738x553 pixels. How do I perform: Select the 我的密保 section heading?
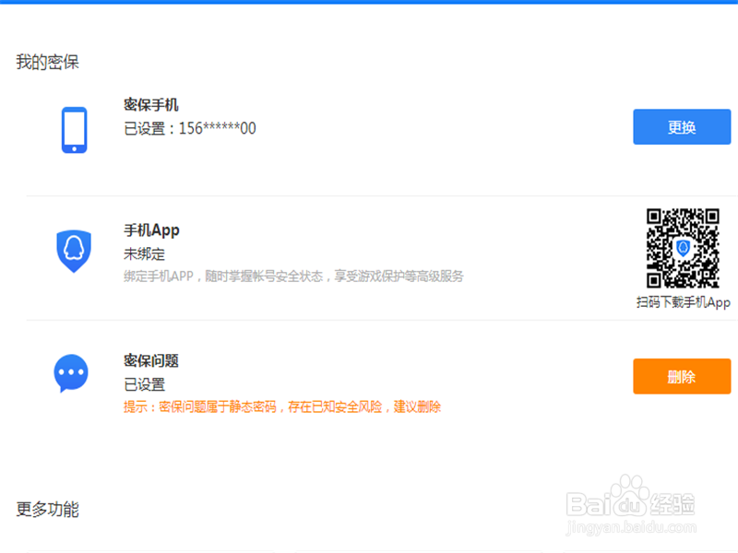point(45,63)
